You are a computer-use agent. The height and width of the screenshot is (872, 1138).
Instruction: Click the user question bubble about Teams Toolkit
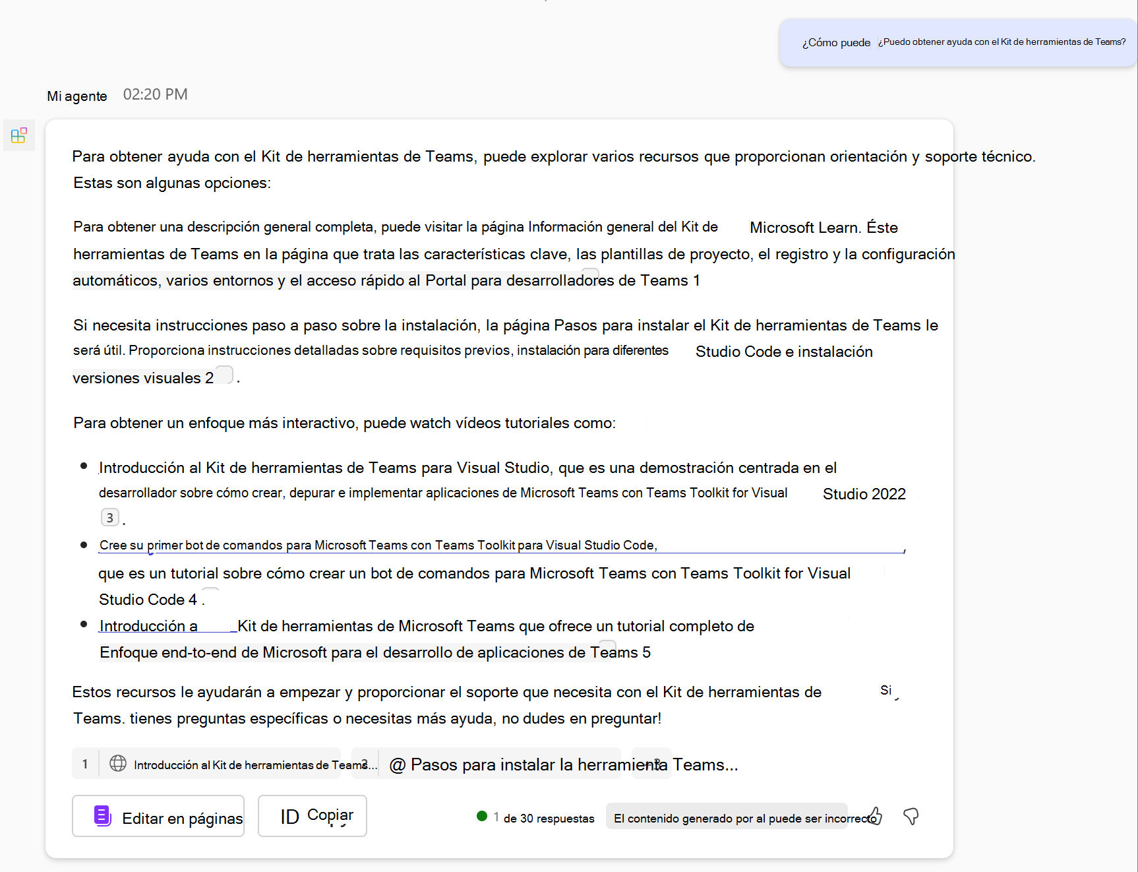point(958,43)
